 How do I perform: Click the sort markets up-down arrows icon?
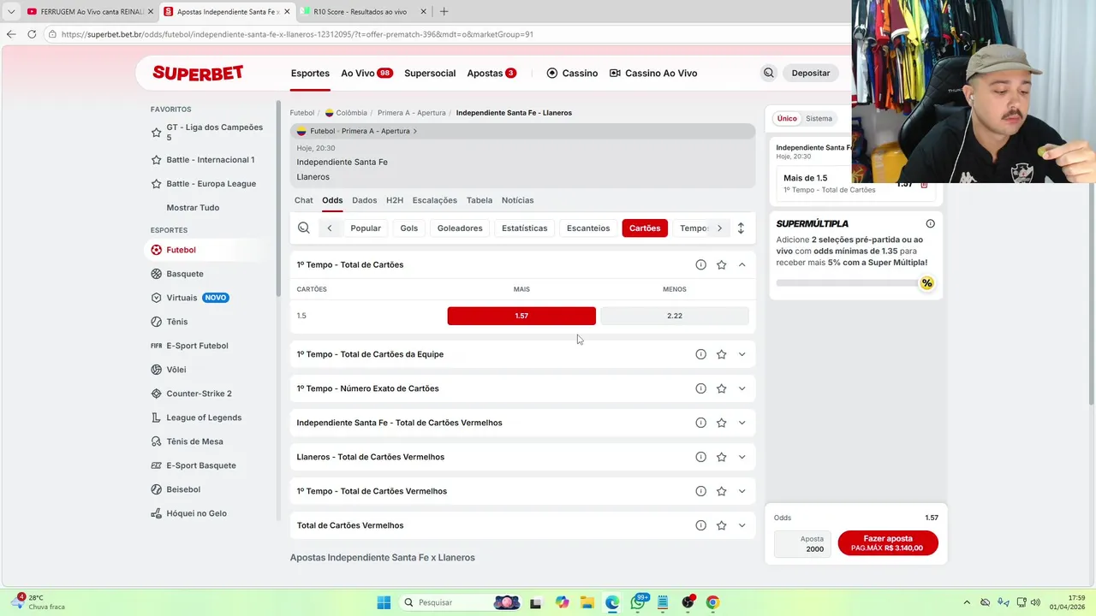pos(741,228)
